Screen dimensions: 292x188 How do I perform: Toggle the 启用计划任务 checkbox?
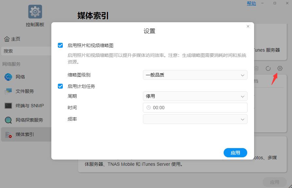pyautogui.click(x=60, y=86)
